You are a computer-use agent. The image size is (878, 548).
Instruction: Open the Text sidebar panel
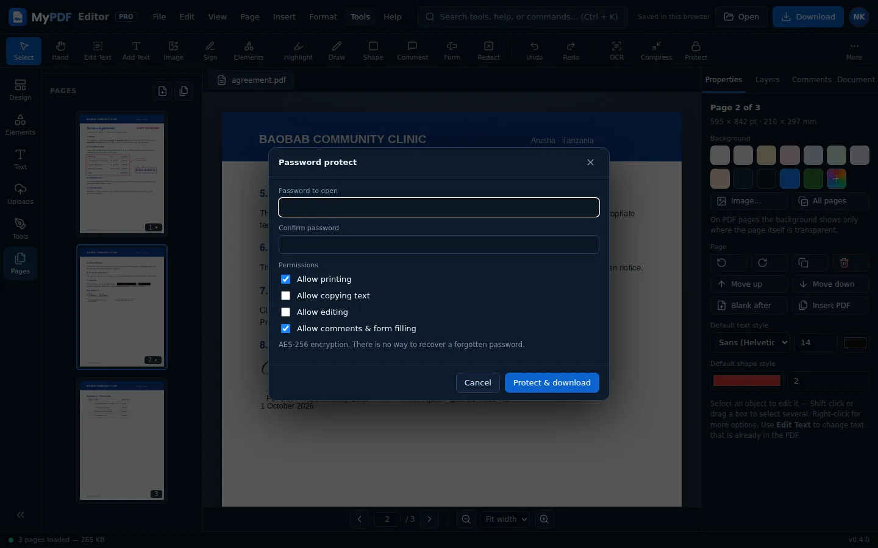[x=20, y=160]
